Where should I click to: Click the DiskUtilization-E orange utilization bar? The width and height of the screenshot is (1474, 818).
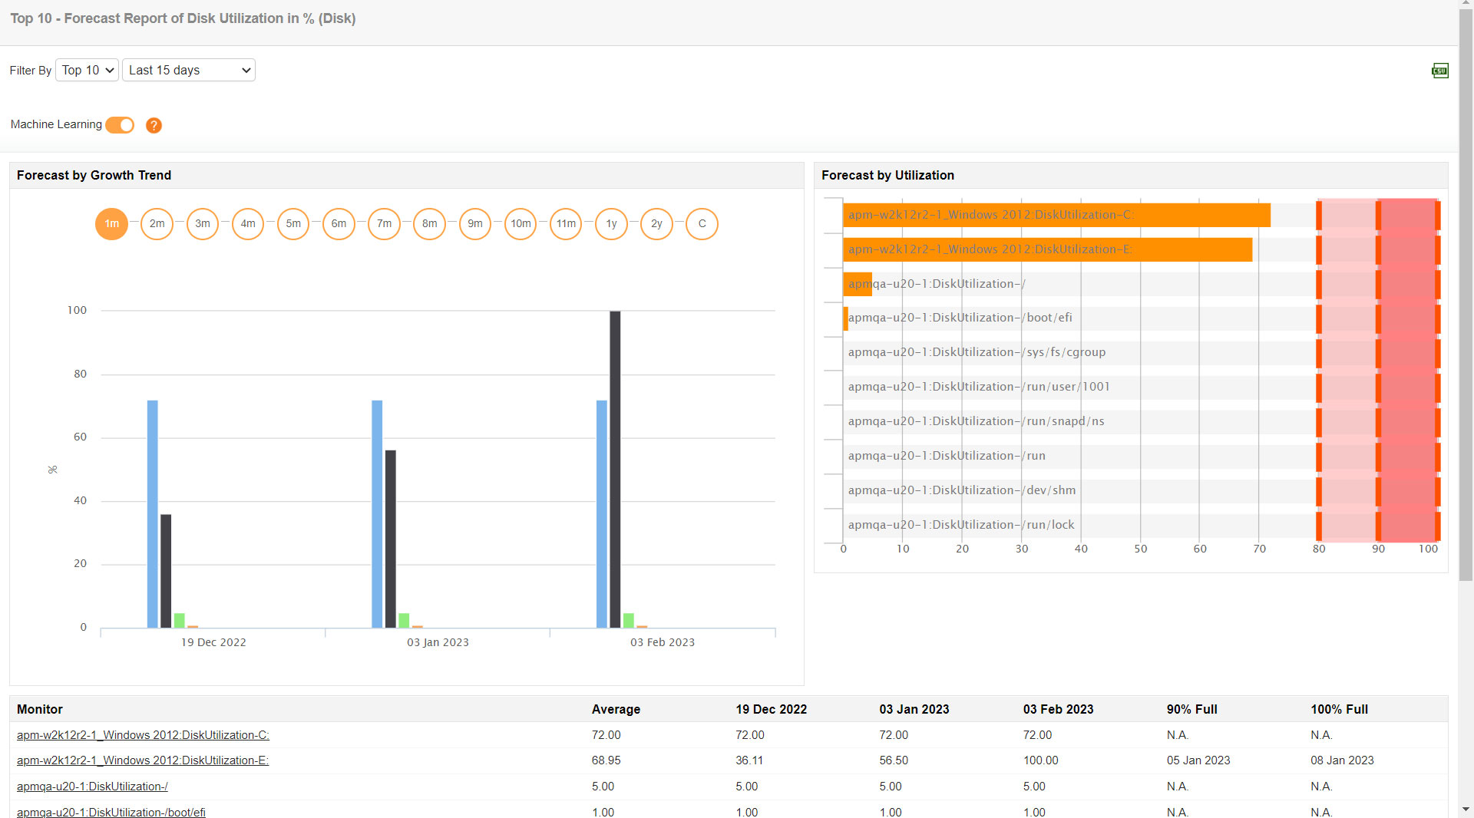click(x=1044, y=249)
